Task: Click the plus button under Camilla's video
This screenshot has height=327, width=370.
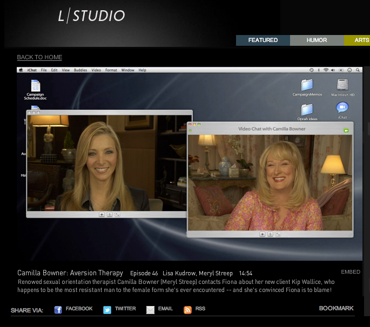Action: pos(263,234)
